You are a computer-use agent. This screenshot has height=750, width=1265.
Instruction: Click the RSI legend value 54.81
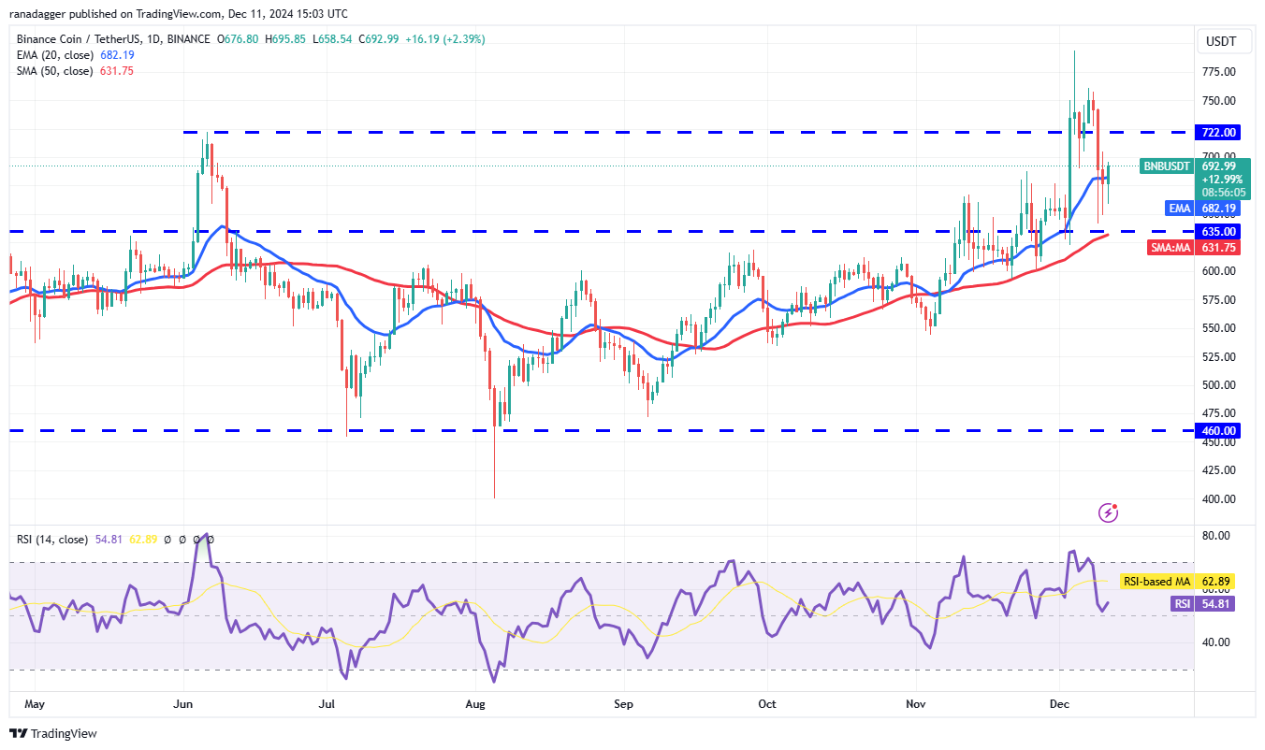tap(109, 540)
